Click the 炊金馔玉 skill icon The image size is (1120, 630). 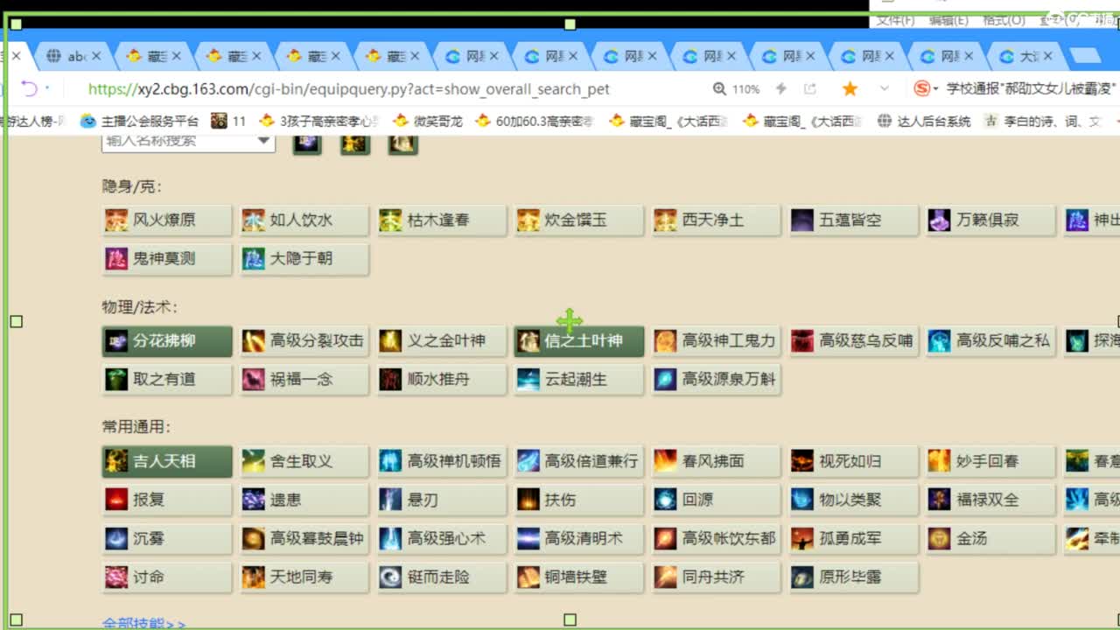tap(528, 220)
